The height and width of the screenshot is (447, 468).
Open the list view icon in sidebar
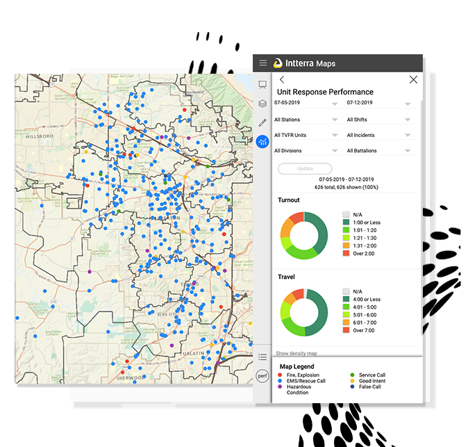click(x=262, y=357)
